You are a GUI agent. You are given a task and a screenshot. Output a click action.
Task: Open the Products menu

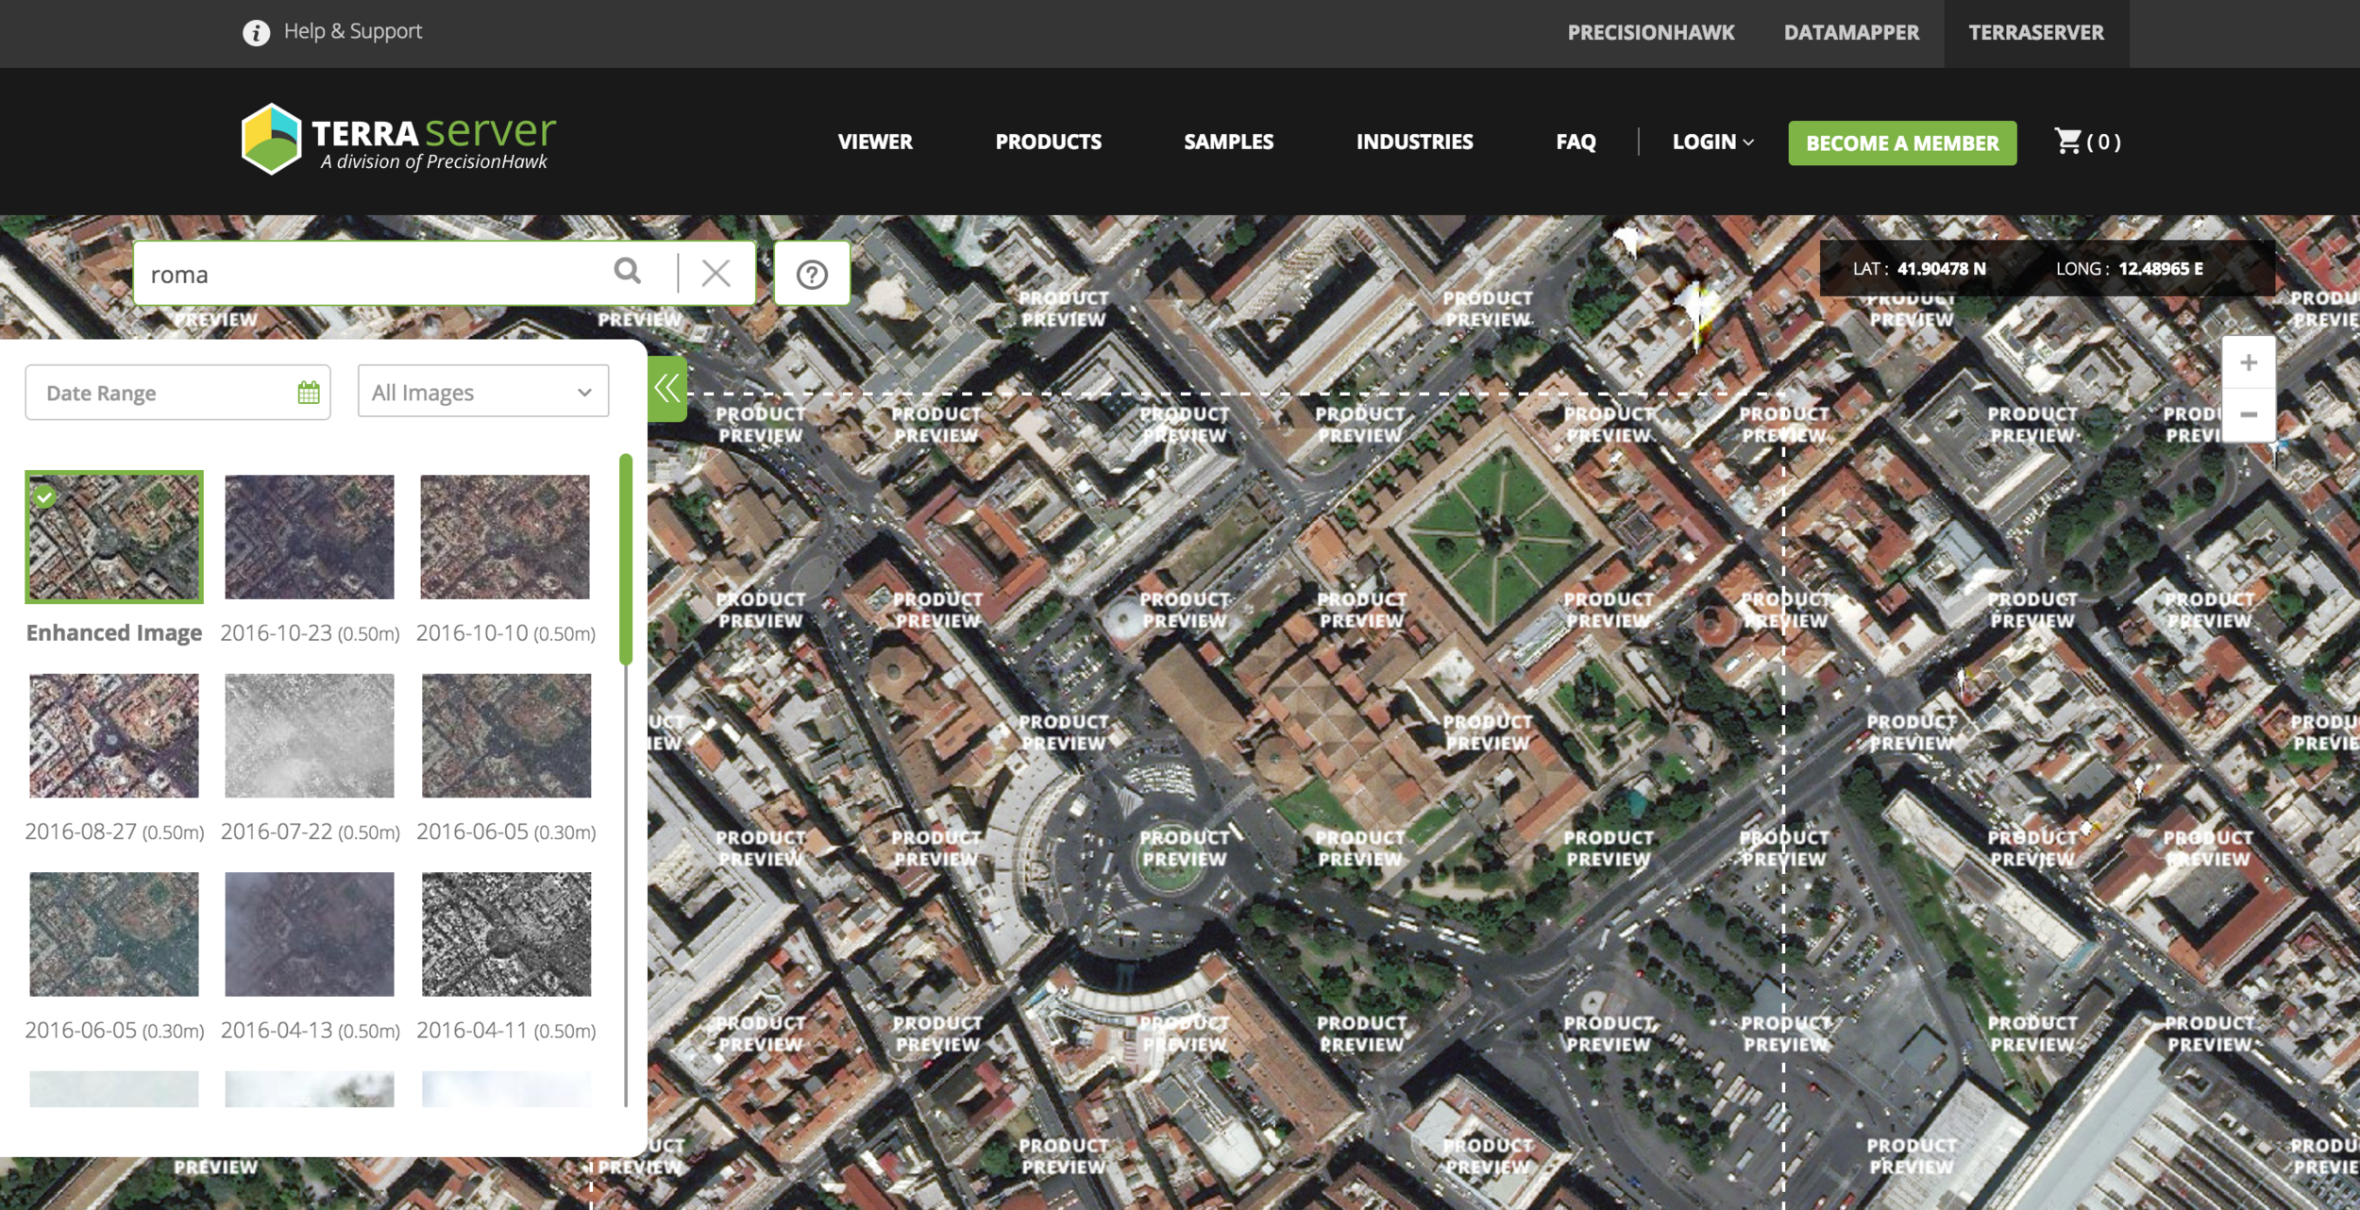pyautogui.click(x=1048, y=142)
